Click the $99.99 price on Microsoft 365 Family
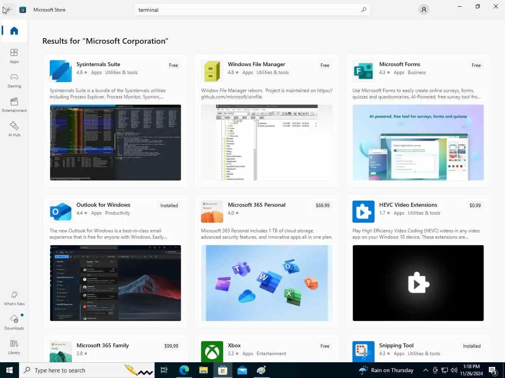Image resolution: width=505 pixels, height=378 pixels. point(171,346)
